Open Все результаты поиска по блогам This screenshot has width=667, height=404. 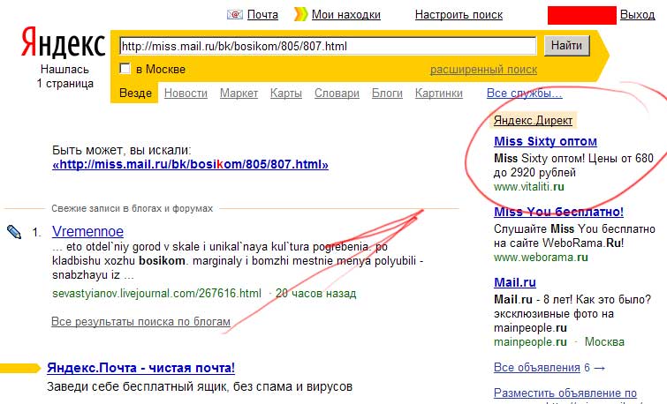coord(140,322)
